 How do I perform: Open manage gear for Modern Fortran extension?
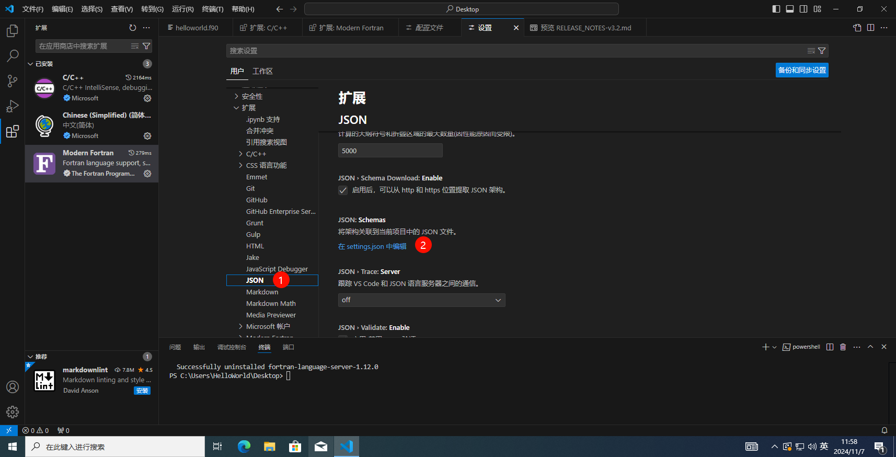pyautogui.click(x=147, y=174)
